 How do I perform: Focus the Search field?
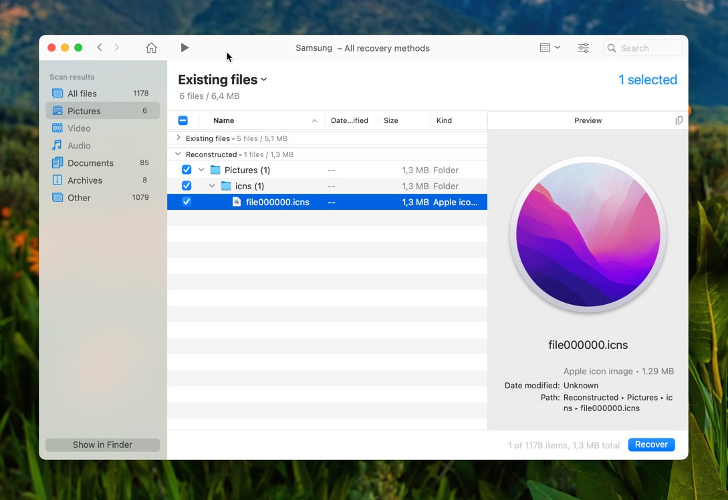[x=642, y=48]
